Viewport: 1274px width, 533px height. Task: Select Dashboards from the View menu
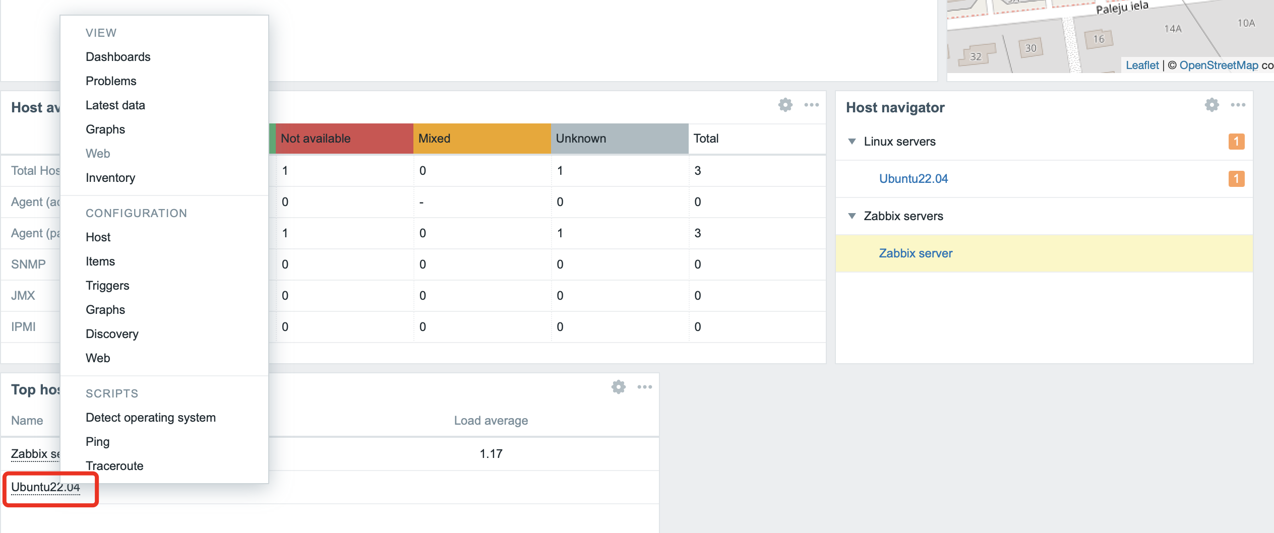(118, 57)
